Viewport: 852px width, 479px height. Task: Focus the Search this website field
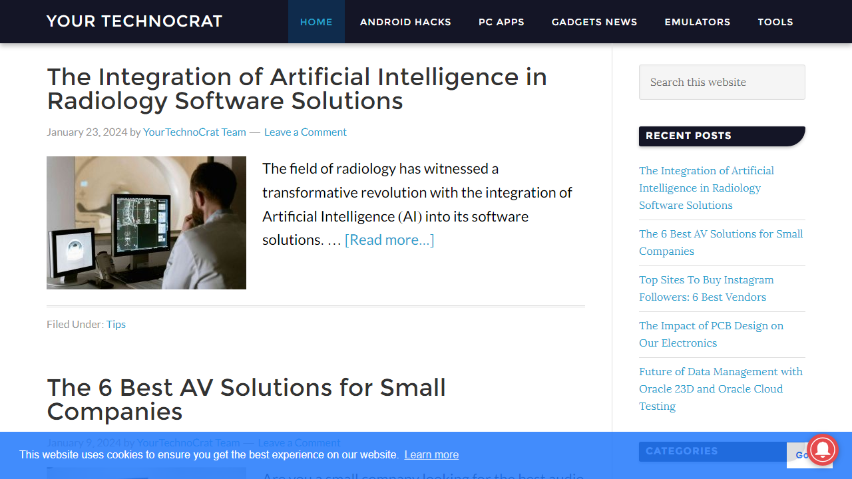click(722, 82)
